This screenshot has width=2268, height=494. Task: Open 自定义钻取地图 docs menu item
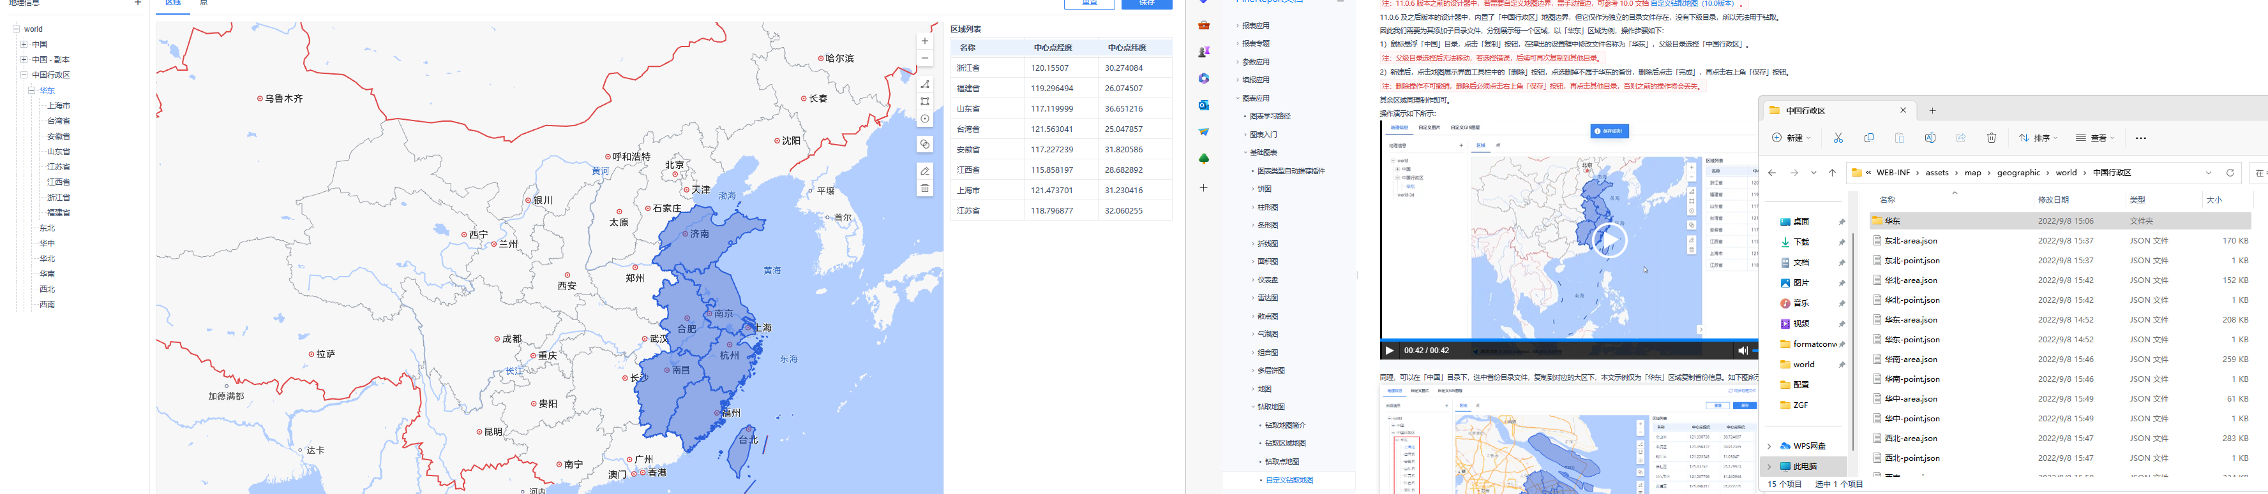(1289, 480)
